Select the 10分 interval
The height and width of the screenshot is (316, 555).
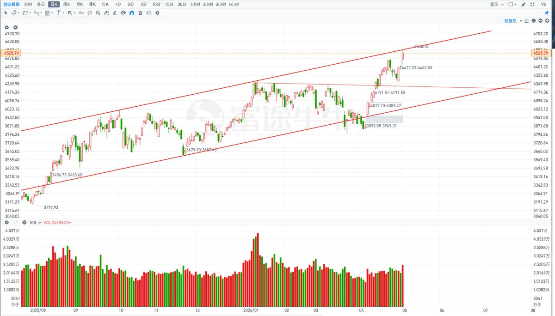(156, 4)
